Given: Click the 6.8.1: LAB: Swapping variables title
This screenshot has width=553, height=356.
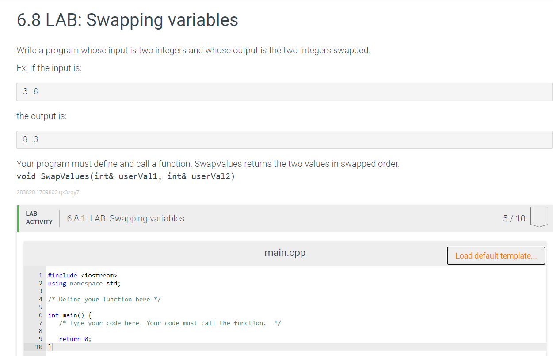Looking at the screenshot, I should pos(126,218).
